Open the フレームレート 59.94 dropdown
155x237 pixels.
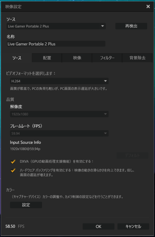coord(59,133)
